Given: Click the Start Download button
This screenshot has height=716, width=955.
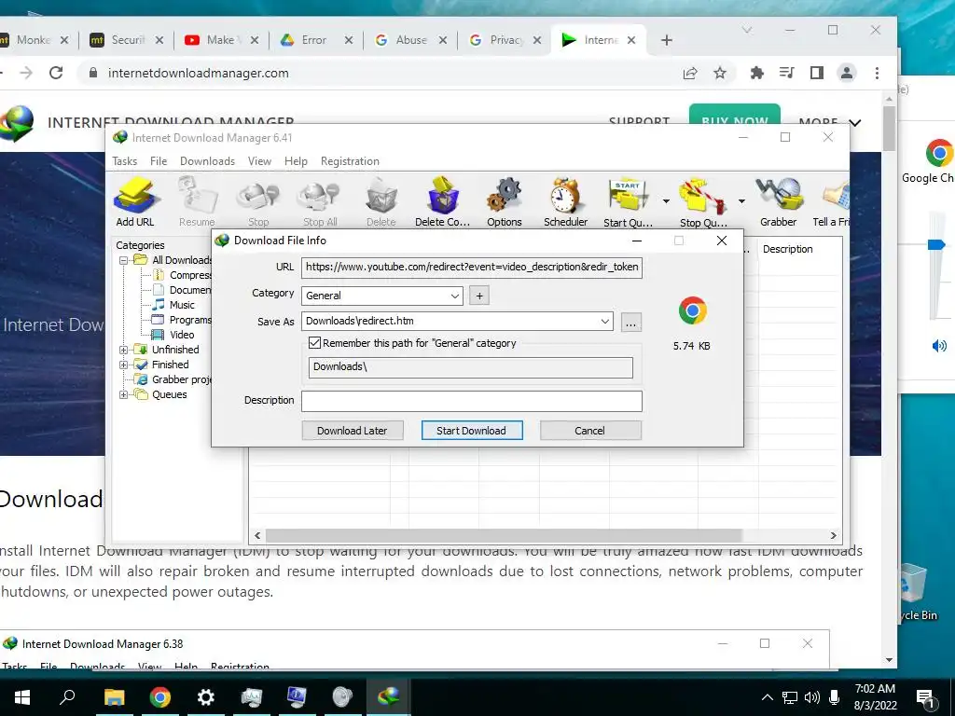Looking at the screenshot, I should (471, 431).
